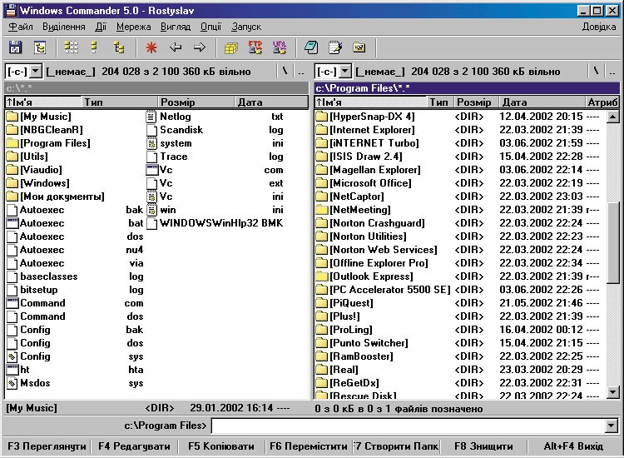Click the red asterisk invert selection icon
The width and height of the screenshot is (624, 458).
pos(151,47)
